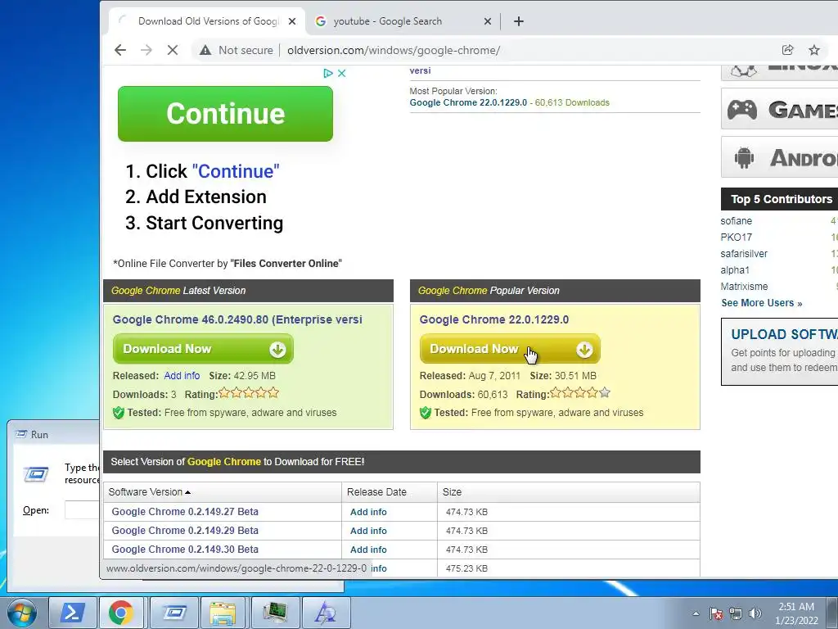Click the browser forward arrow
The width and height of the screenshot is (838, 629).
tap(146, 50)
